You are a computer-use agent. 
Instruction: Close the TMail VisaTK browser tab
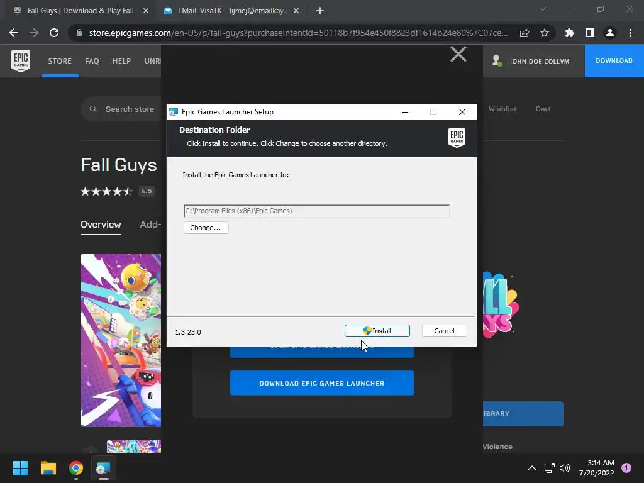(296, 11)
